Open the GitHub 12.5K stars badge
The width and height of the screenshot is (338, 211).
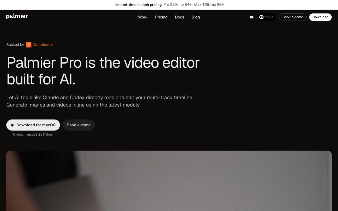click(x=266, y=17)
